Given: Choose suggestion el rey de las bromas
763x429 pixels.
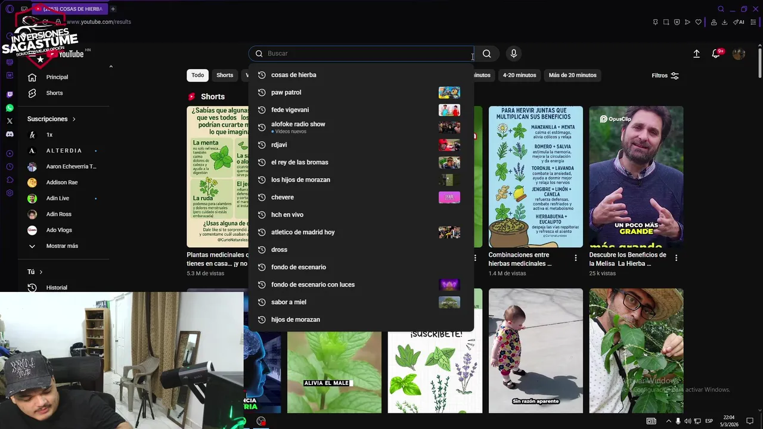Looking at the screenshot, I should [x=361, y=162].
